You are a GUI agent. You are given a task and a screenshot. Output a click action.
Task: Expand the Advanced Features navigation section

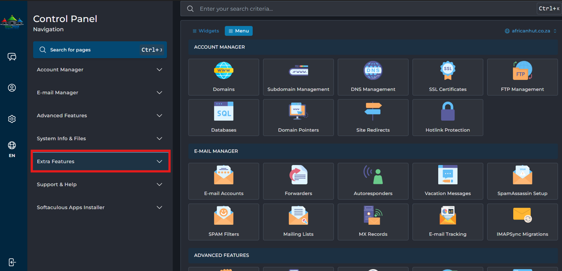coord(100,116)
